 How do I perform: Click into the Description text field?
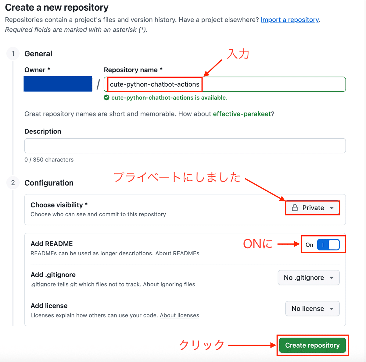point(185,146)
